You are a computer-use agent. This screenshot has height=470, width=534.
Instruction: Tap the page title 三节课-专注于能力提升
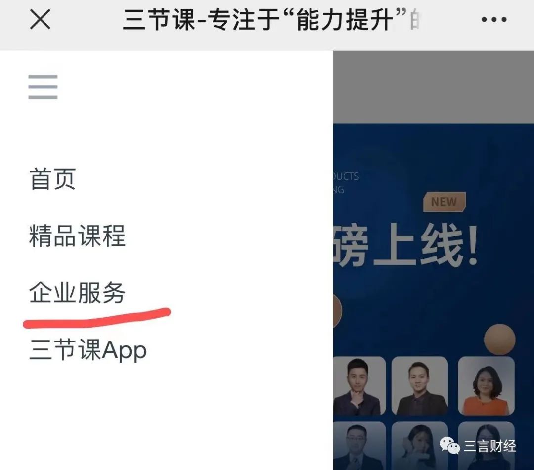271,20
